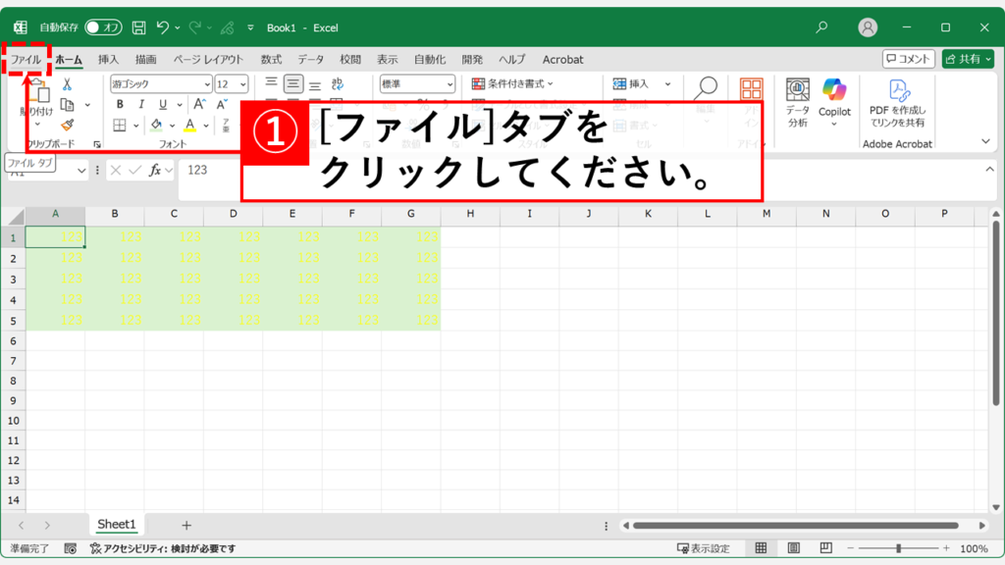Click the データ分析 (Analyze Data) icon
Screen dimensions: 1005x565
(x=798, y=102)
